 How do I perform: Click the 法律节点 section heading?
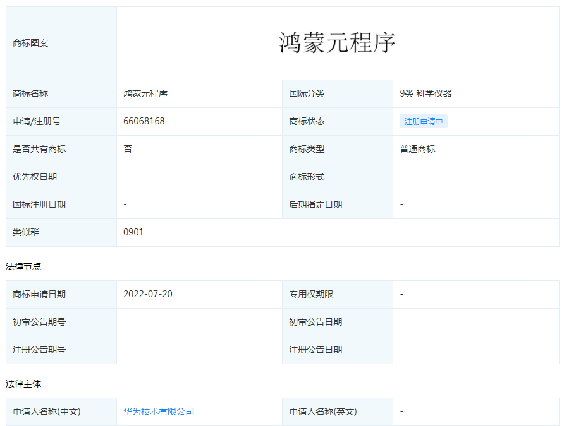pos(23,266)
